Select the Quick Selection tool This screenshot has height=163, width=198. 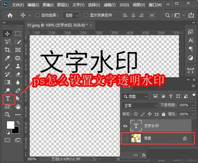[x=18, y=41]
